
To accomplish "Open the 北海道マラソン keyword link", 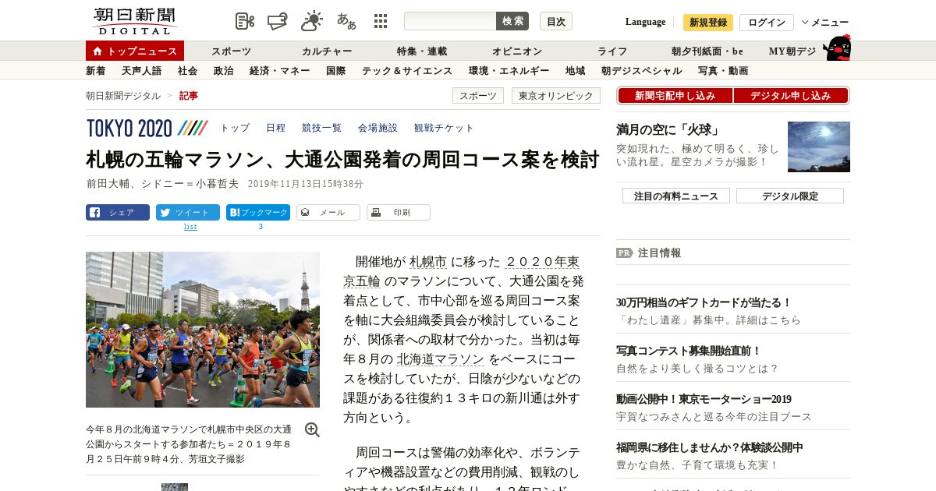I will tap(441, 359).
